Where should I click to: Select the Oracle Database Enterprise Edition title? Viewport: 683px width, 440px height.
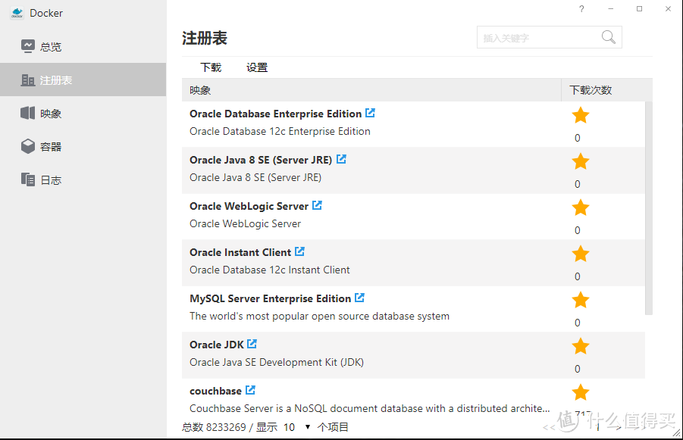pyautogui.click(x=275, y=114)
